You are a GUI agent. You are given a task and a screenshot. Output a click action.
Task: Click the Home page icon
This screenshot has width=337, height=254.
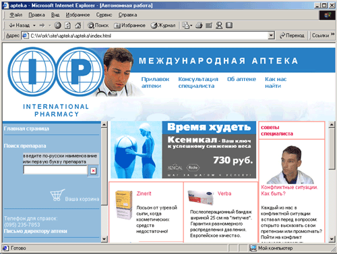pos(78,26)
